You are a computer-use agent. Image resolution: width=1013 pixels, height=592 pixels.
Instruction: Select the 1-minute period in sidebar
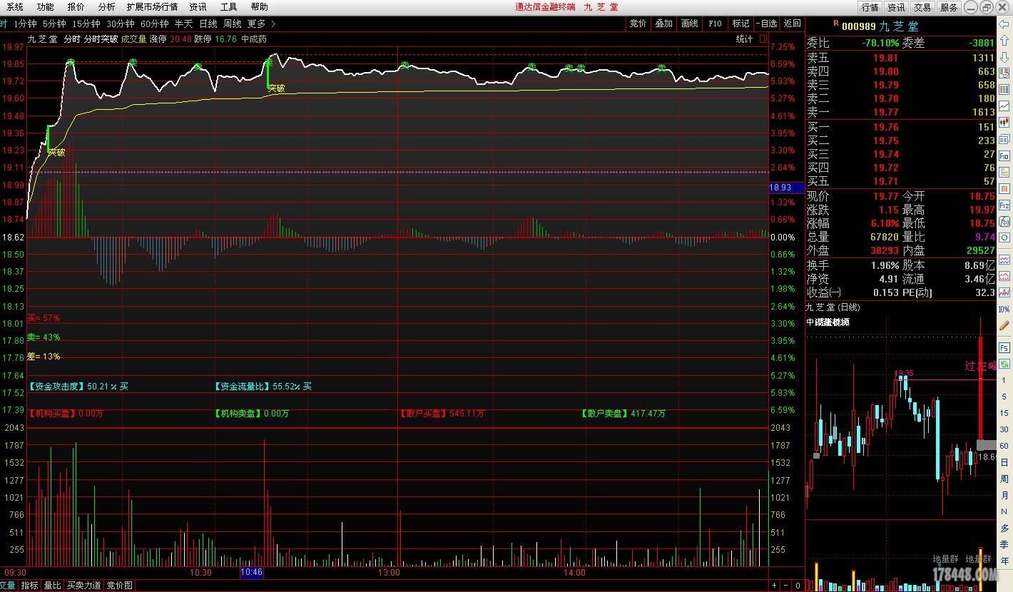[1004, 380]
